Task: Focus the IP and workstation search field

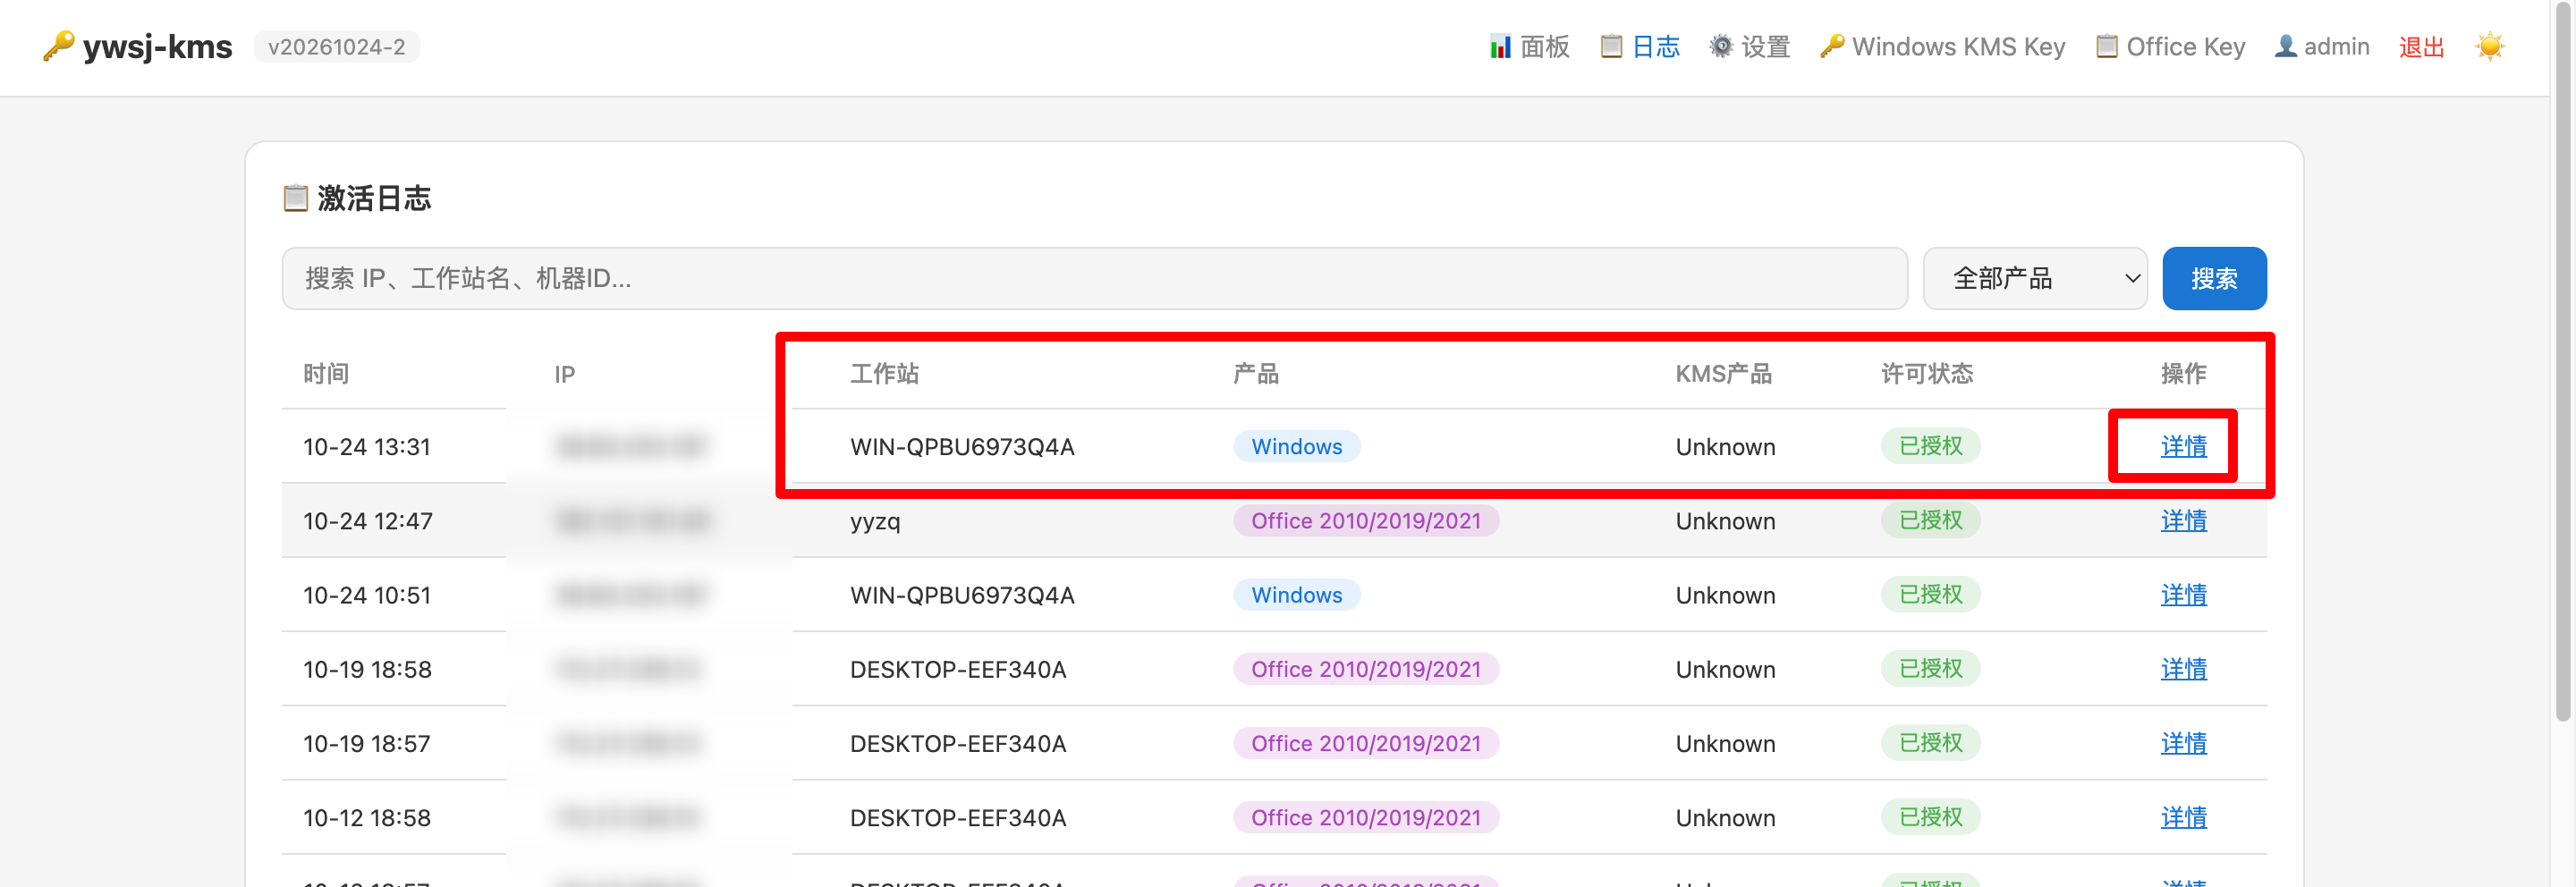Action: (x=1094, y=279)
